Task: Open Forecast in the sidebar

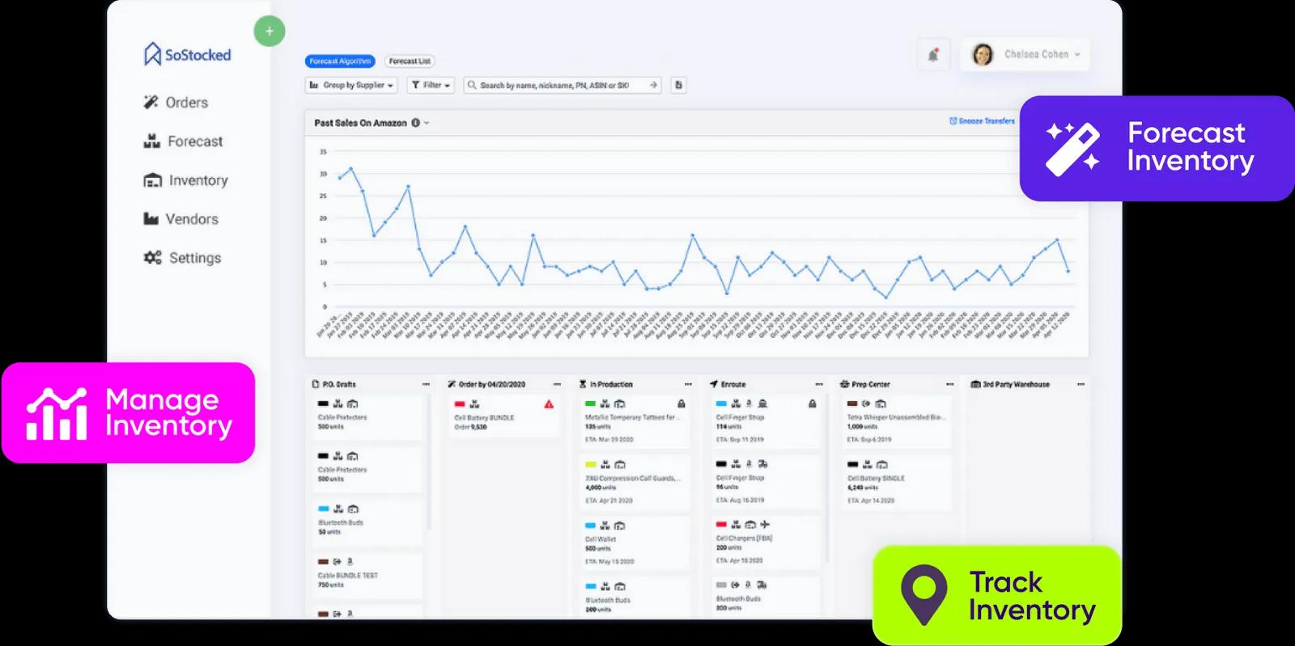Action: click(x=183, y=141)
